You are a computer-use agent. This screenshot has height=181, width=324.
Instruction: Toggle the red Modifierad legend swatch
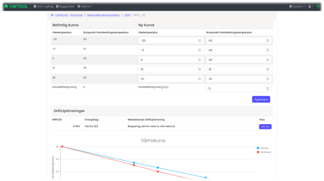[258, 152]
